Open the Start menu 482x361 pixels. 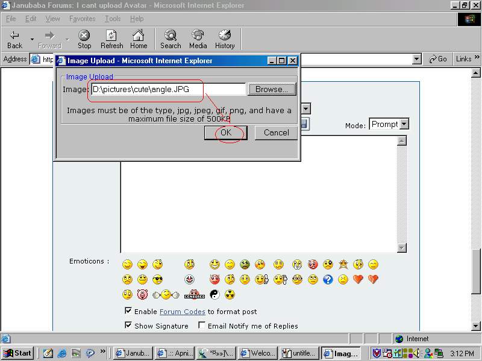click(x=18, y=353)
